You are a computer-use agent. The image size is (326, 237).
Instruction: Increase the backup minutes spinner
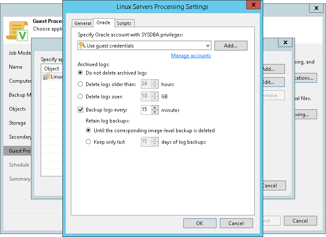point(155,108)
